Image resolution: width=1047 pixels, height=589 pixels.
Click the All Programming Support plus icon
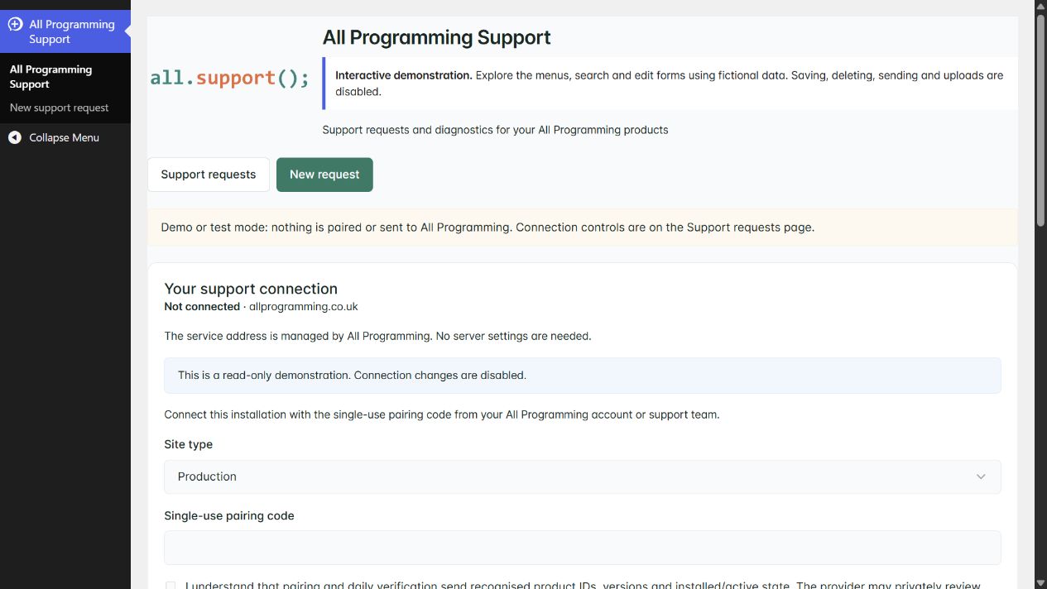(x=15, y=25)
